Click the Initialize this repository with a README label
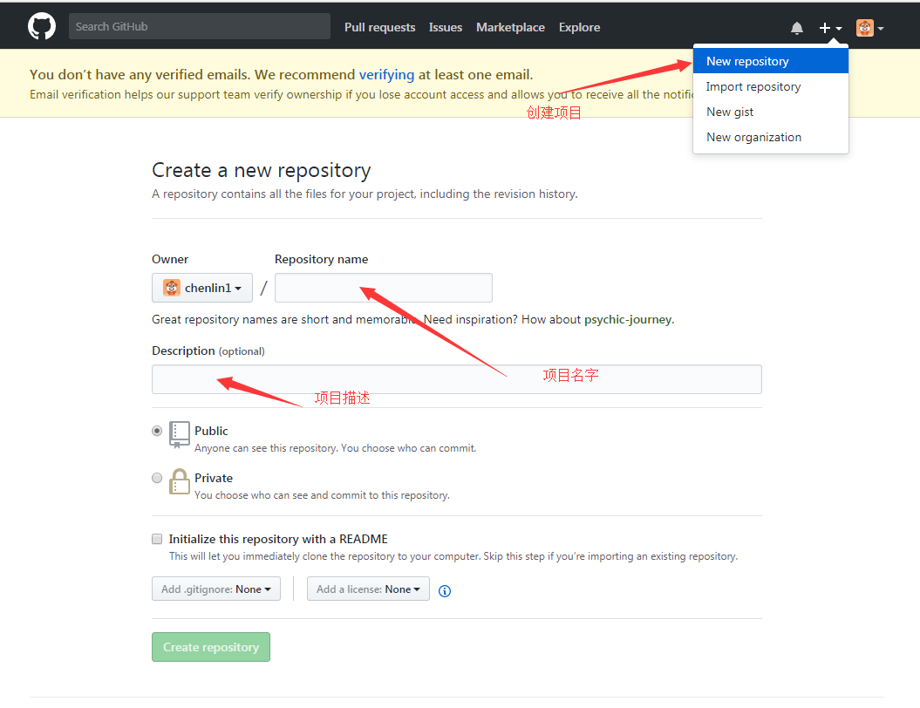 [x=278, y=539]
